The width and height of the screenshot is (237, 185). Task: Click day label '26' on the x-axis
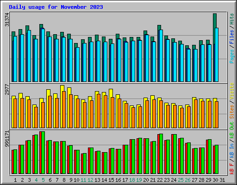coord(187,180)
